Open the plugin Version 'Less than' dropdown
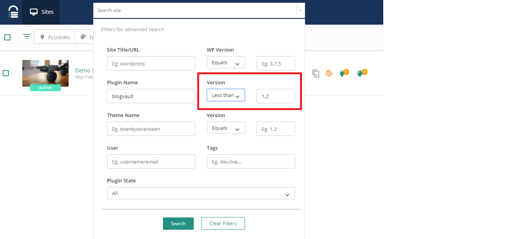 coord(226,95)
